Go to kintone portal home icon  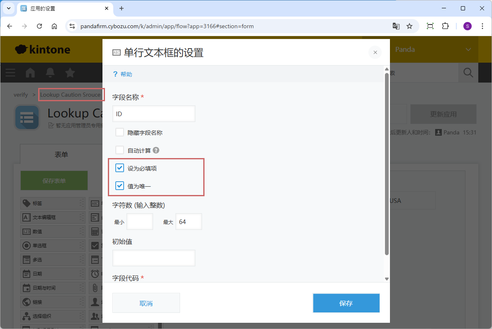(x=30, y=73)
